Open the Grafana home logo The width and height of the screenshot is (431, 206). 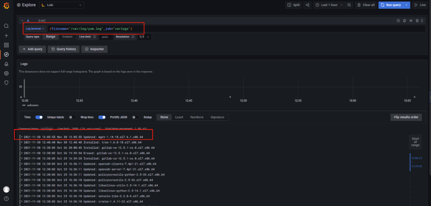[6, 5]
